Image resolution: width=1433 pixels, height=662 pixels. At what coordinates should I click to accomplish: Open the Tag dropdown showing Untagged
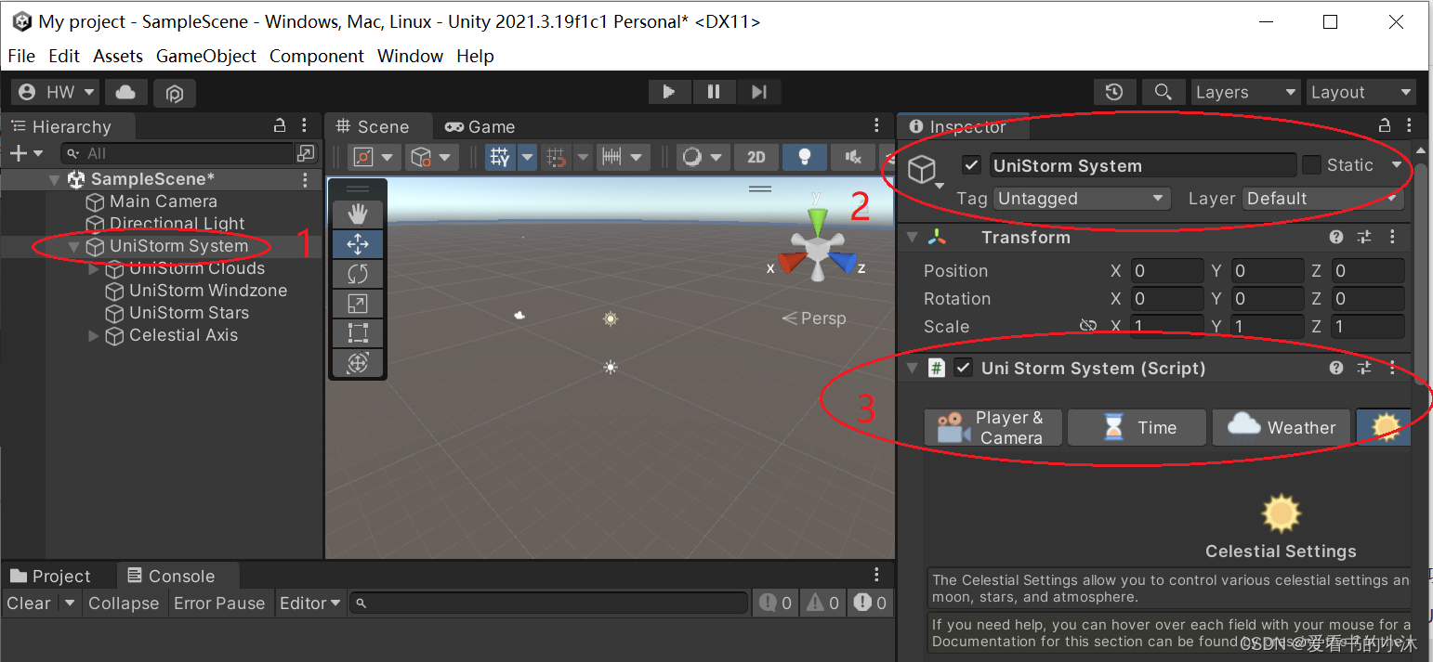point(1082,199)
